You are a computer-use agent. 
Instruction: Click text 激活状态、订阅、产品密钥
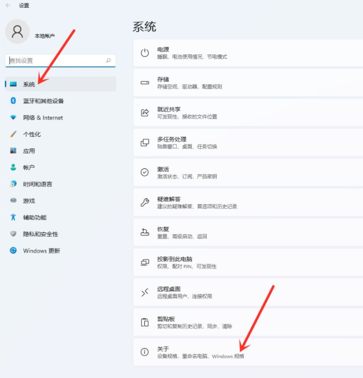187,177
